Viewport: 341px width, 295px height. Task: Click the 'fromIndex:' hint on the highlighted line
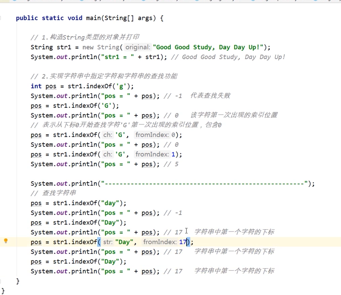point(159,242)
